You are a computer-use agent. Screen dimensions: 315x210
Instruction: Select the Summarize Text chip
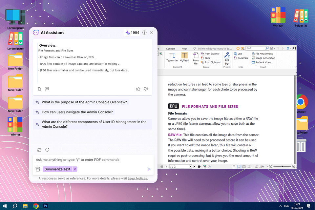click(57, 169)
